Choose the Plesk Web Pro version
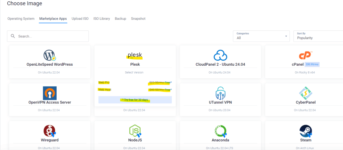This screenshot has height=150, width=343. point(135,82)
